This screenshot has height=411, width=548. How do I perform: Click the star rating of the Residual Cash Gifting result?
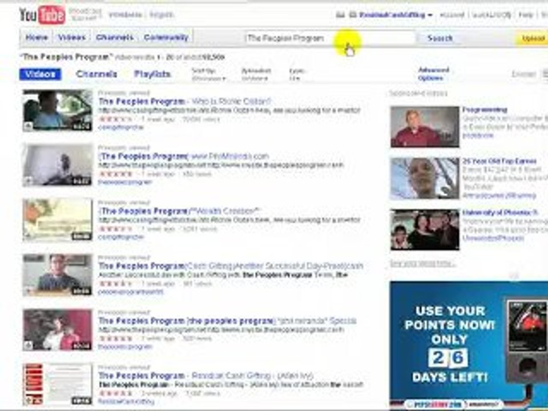click(x=116, y=393)
